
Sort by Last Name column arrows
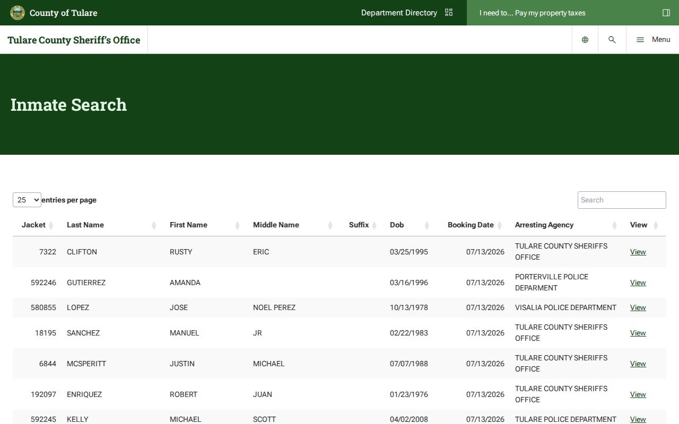[154, 225]
